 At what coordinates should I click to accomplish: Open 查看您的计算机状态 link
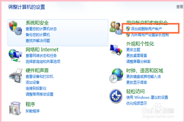coord(41,29)
